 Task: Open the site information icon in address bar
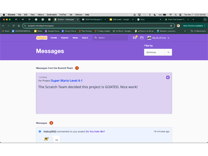[x=25, y=26]
